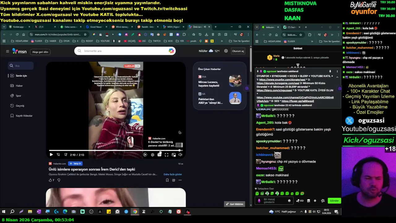Open browser extensions puzzle icon
Screen dimensions: 396x223
click(184, 34)
